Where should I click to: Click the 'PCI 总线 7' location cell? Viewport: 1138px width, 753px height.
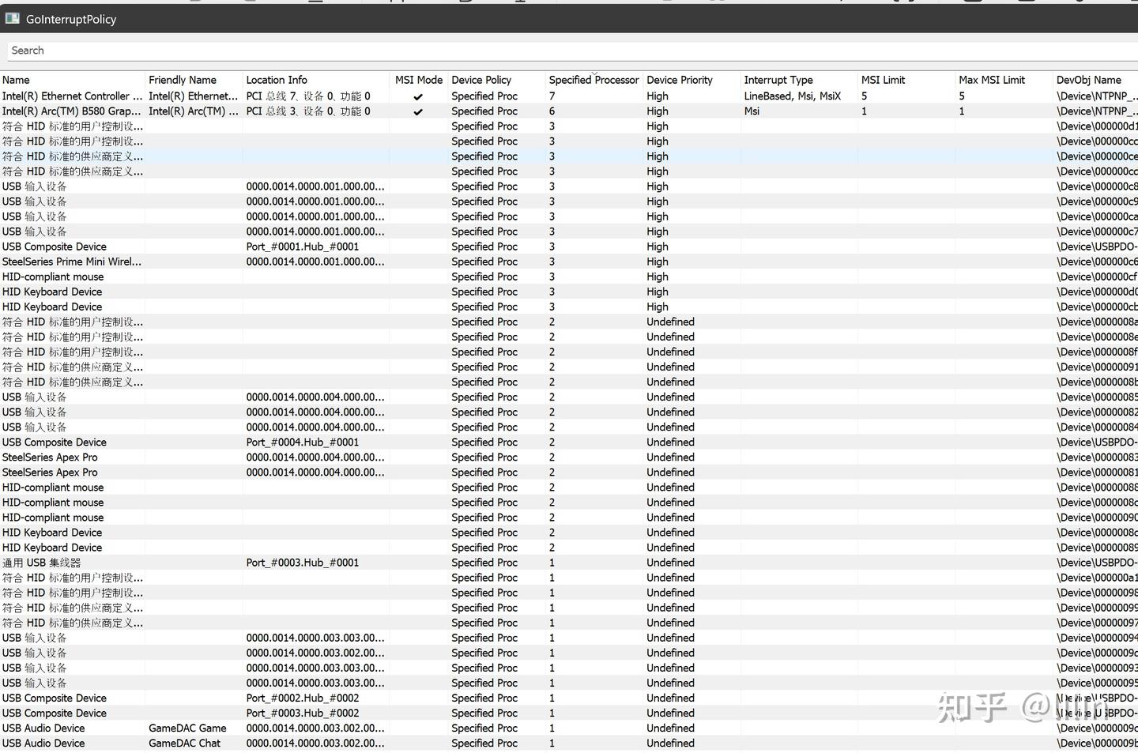coord(308,96)
